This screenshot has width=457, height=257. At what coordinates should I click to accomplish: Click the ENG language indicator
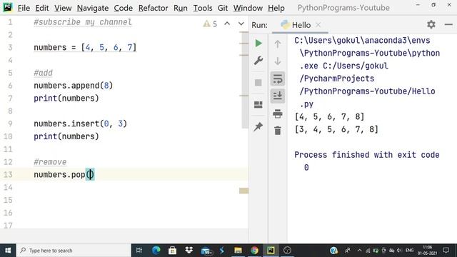[x=409, y=251]
